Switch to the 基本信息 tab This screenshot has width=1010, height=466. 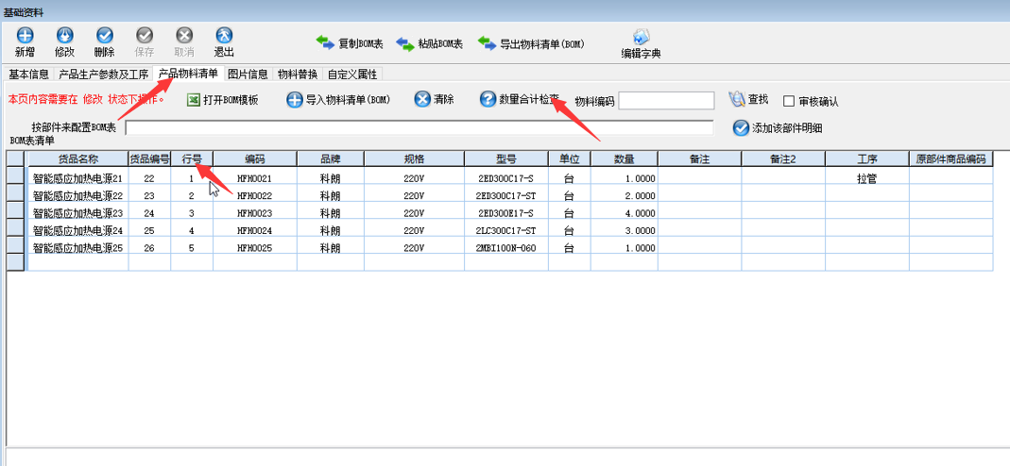click(28, 75)
